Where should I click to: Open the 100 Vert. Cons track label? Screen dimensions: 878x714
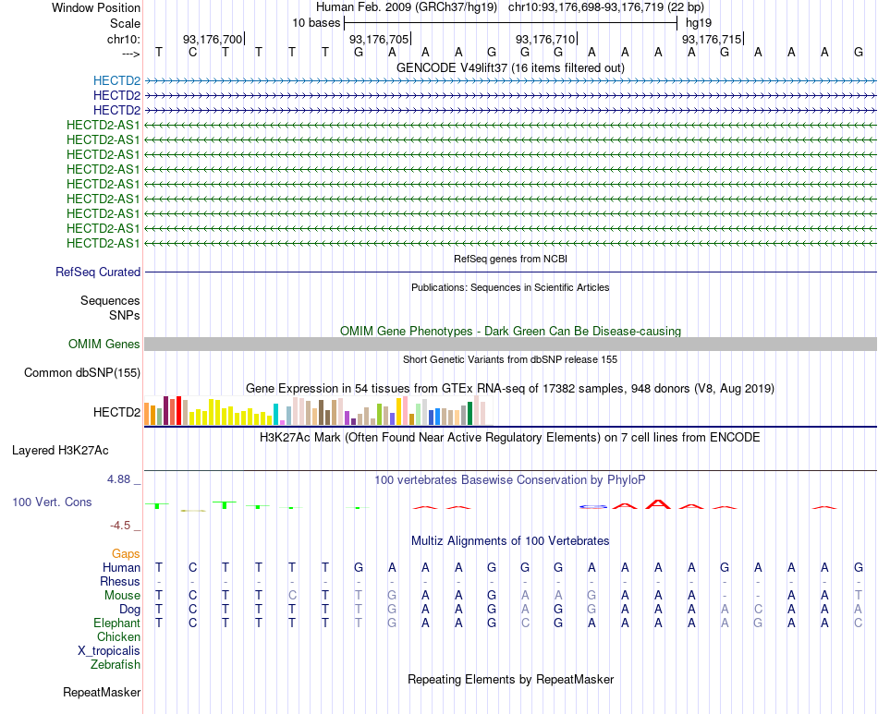pos(52,502)
